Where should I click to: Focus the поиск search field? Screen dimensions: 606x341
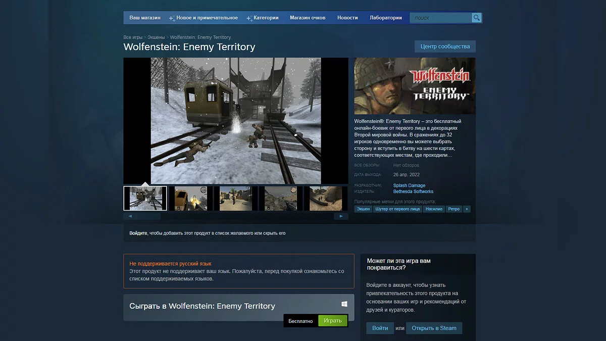coord(440,18)
